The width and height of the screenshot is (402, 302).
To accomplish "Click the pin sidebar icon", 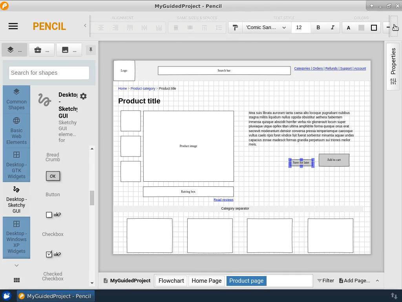I will (x=91, y=50).
